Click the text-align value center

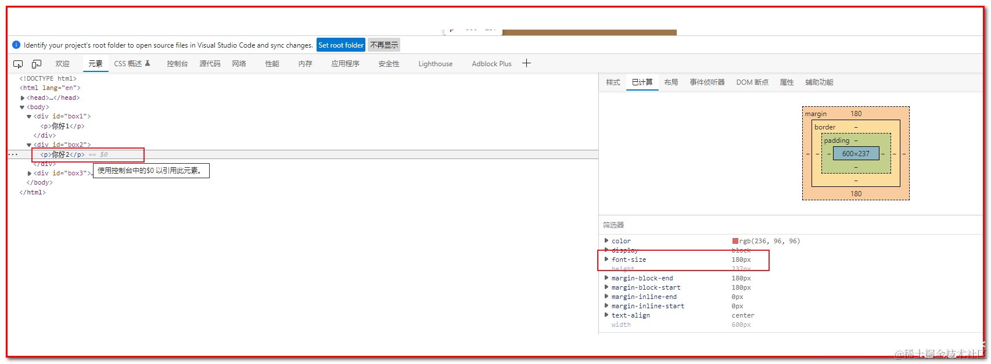tap(743, 315)
